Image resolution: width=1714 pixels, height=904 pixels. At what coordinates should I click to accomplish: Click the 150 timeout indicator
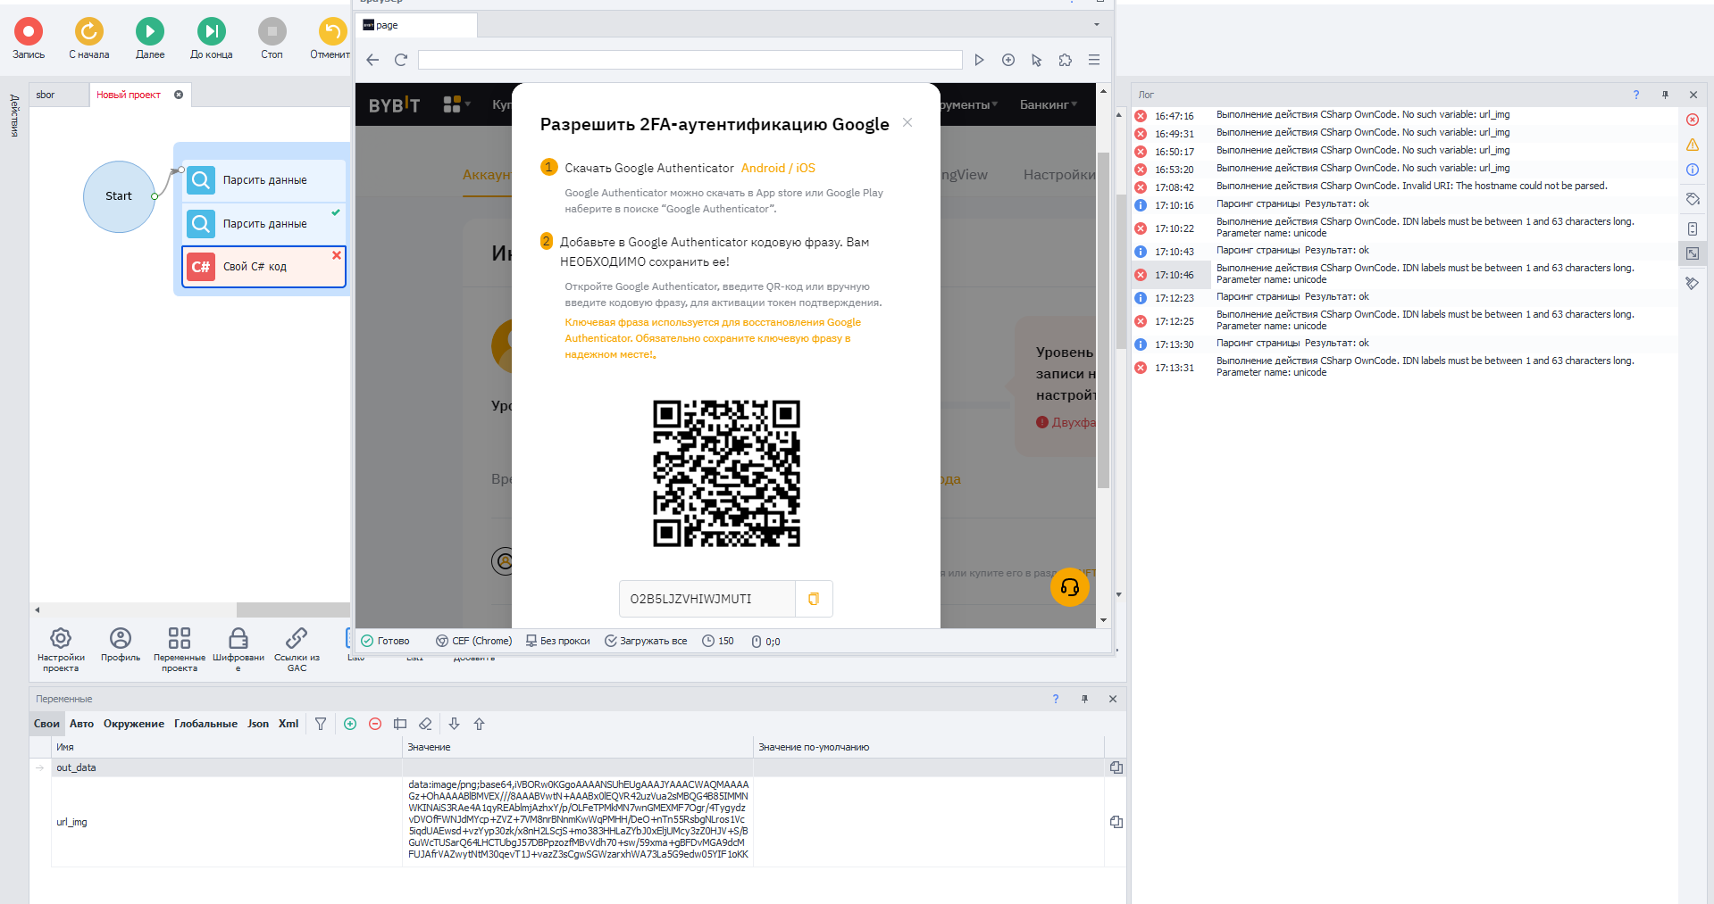click(x=718, y=641)
